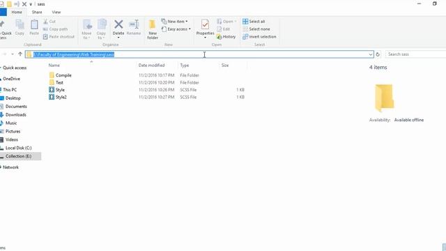
Task: Click Copy path in Clipboard group
Action: click(x=56, y=29)
